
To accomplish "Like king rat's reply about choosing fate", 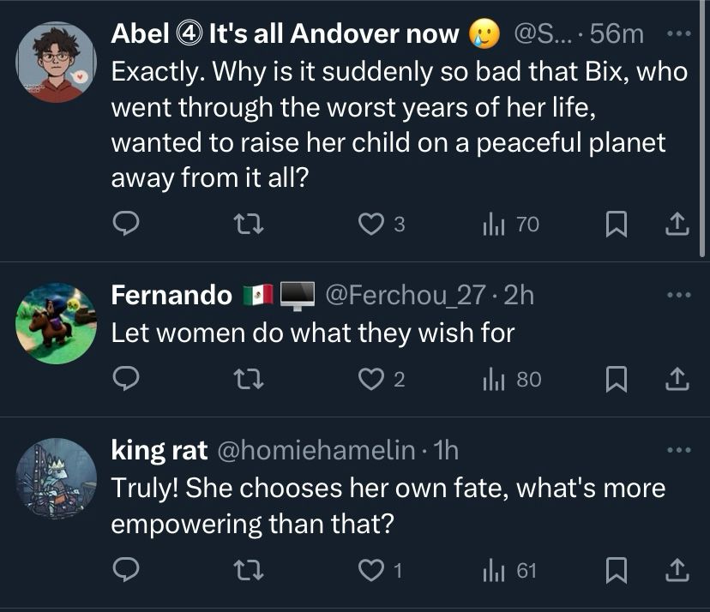I will (370, 572).
